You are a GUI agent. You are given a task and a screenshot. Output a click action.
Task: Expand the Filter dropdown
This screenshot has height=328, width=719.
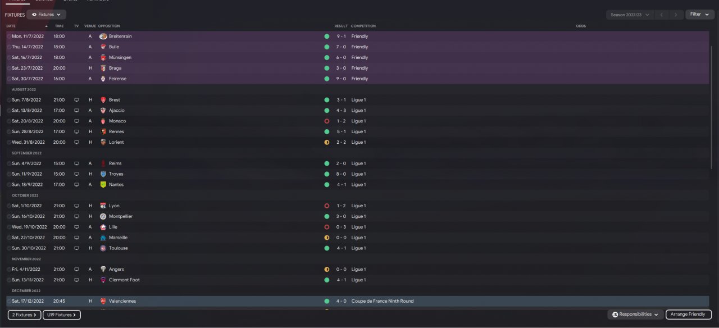(700, 15)
